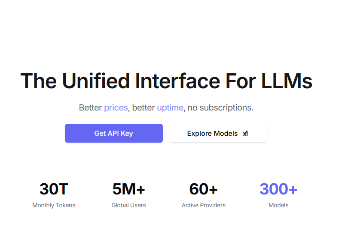The width and height of the screenshot is (342, 236).
Task: Click the word "The" in headline
Action: coord(39,81)
